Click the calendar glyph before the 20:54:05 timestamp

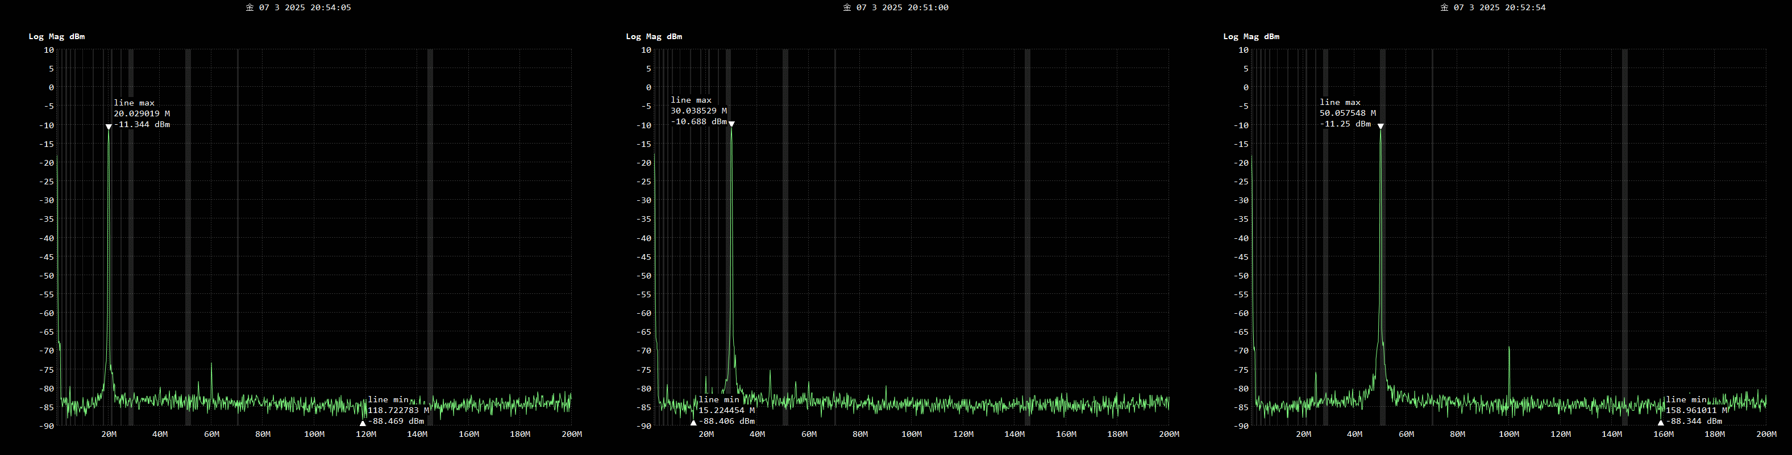(250, 7)
